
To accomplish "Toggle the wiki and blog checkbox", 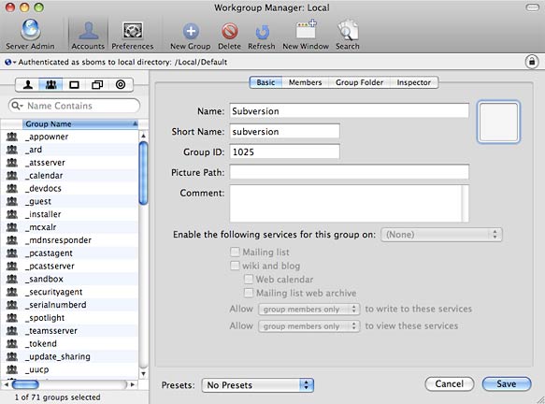I will 235,266.
